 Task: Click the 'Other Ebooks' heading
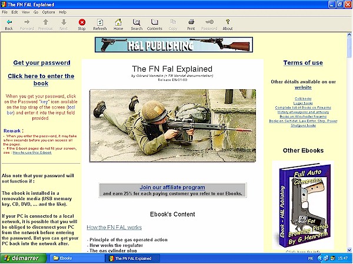(303, 150)
